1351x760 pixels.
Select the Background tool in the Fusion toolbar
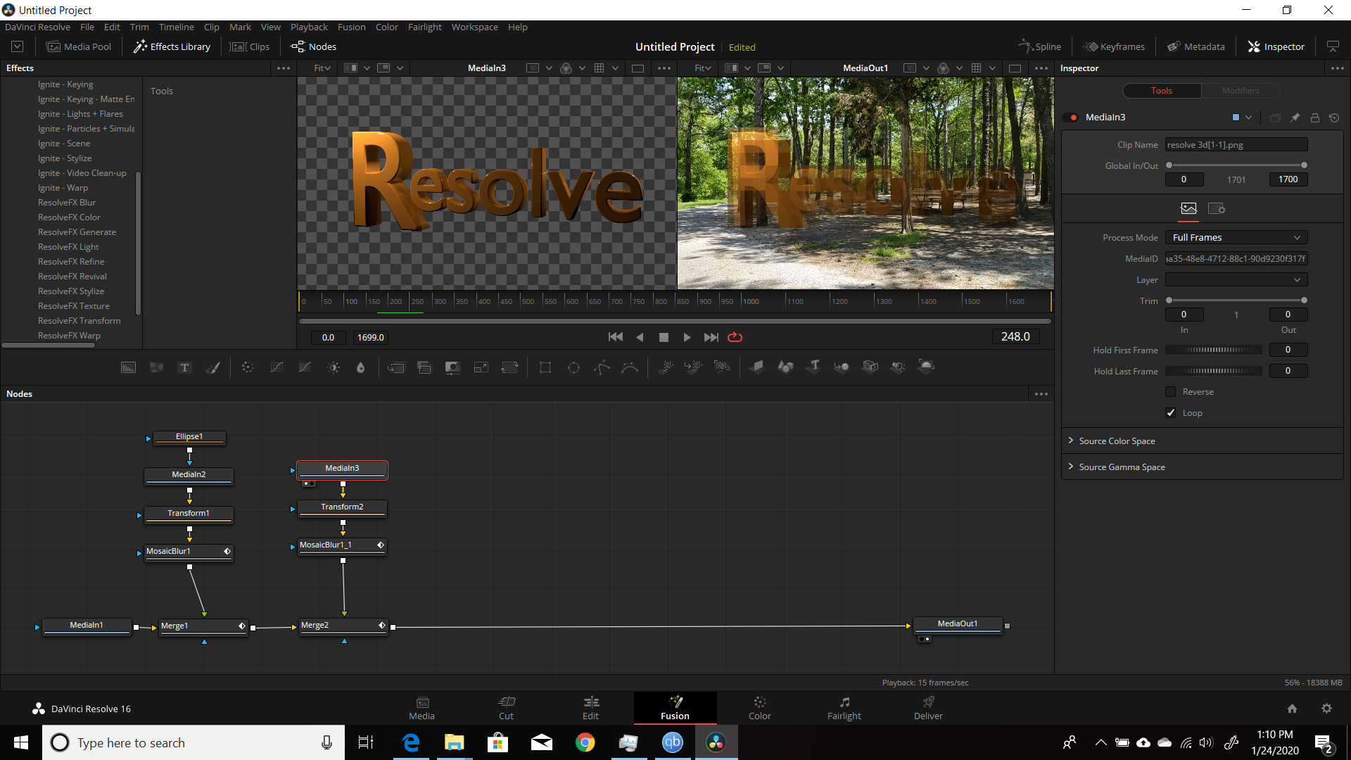tap(128, 367)
